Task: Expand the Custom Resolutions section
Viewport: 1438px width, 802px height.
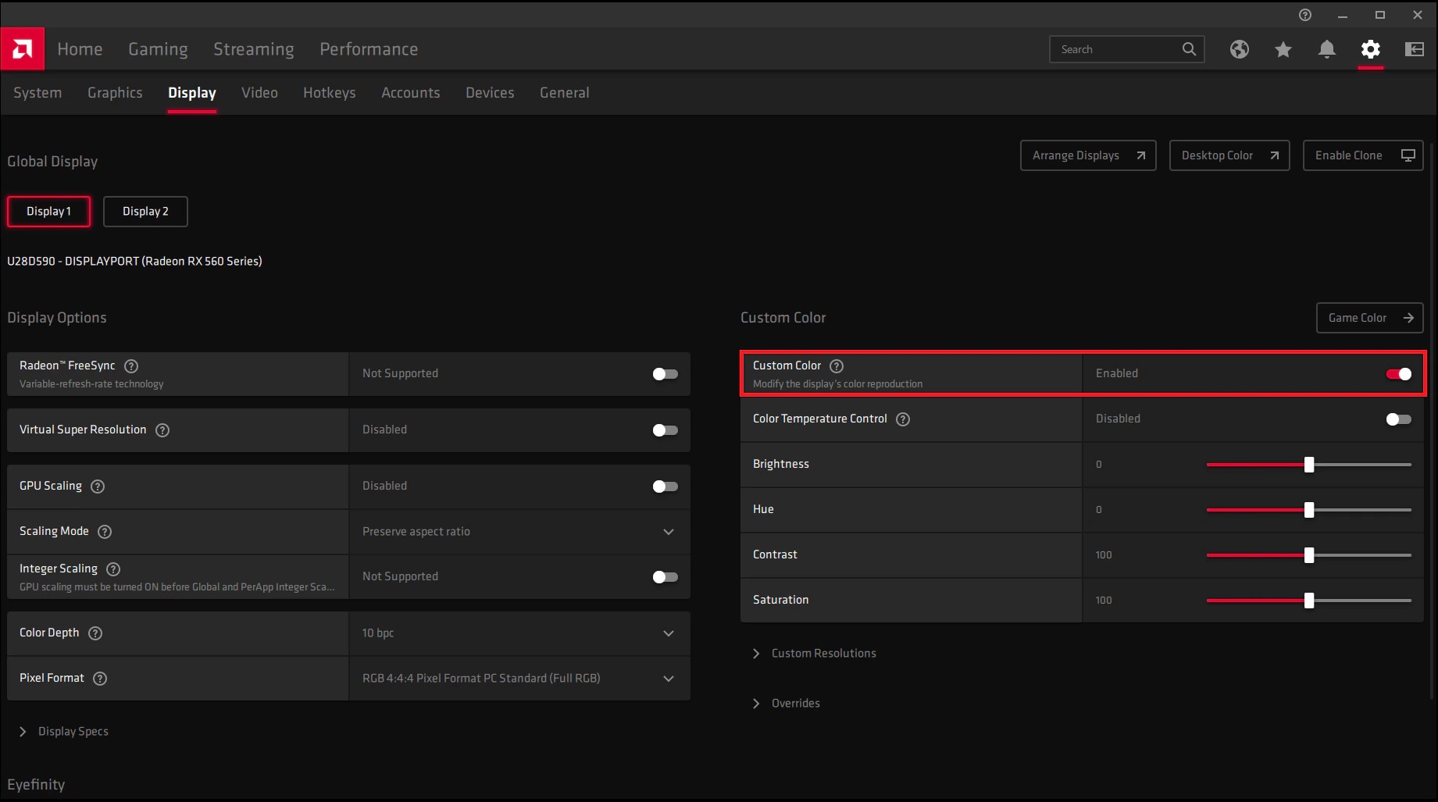Action: pyautogui.click(x=823, y=654)
